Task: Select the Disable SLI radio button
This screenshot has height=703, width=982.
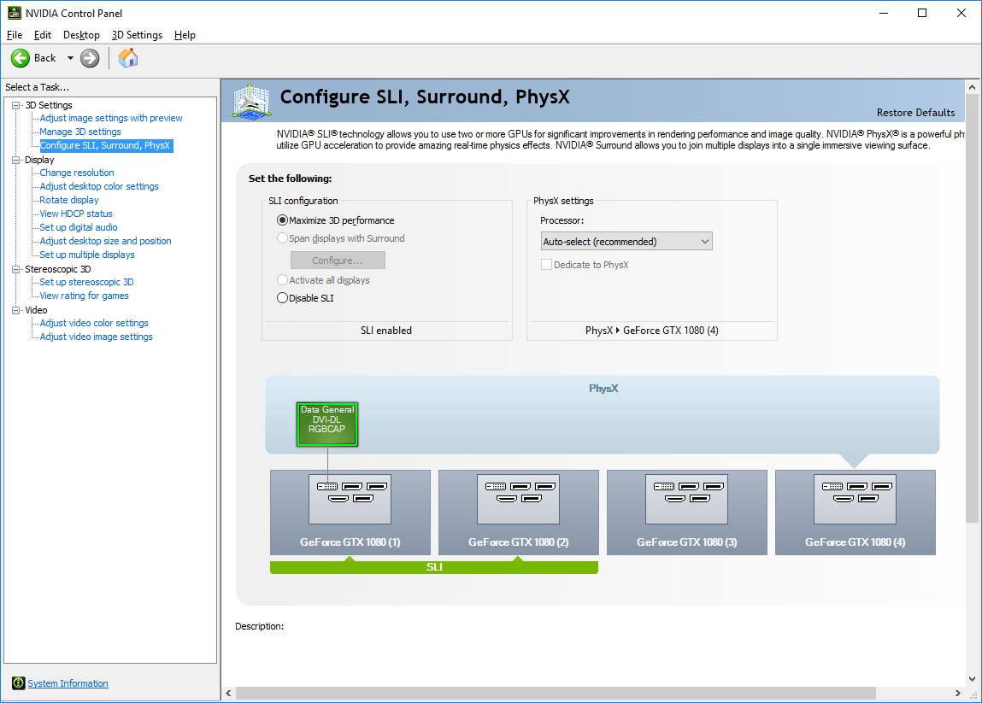Action: click(283, 298)
